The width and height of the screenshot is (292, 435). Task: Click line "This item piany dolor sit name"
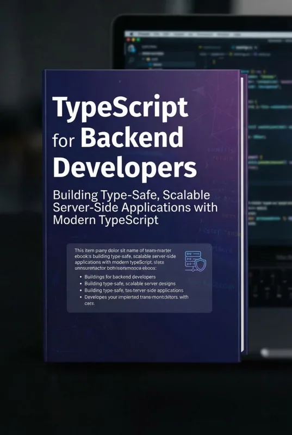(x=123, y=251)
